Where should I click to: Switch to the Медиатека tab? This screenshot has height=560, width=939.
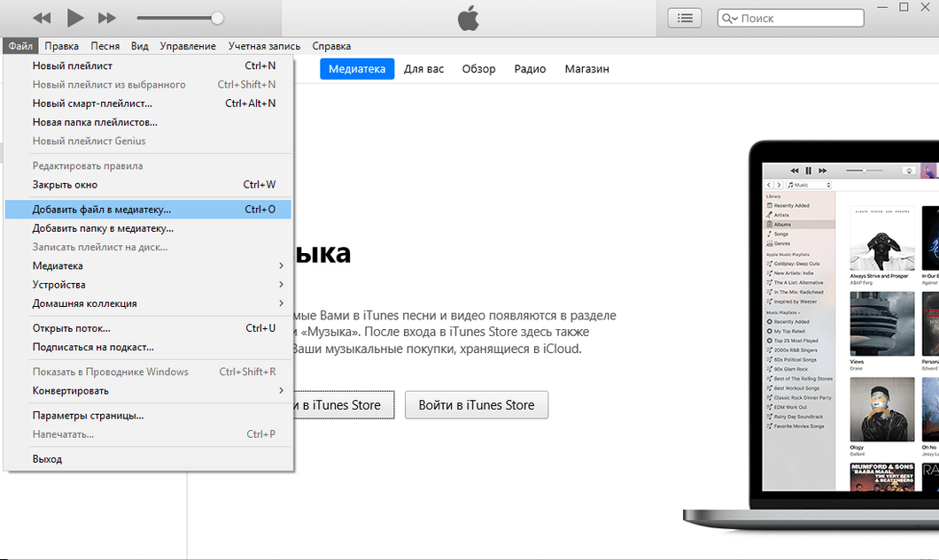tap(357, 69)
